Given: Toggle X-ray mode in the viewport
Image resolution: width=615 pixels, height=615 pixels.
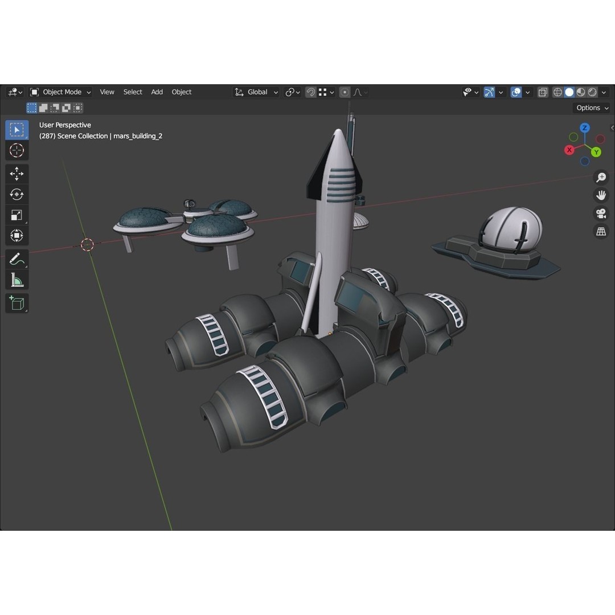Looking at the screenshot, I should [543, 92].
